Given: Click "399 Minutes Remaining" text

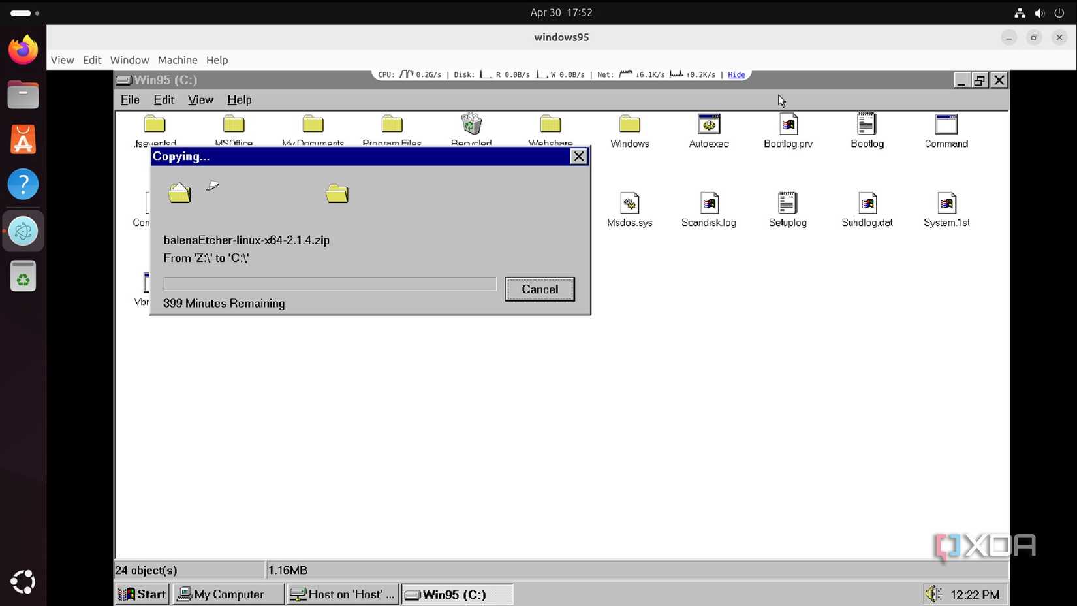Looking at the screenshot, I should [x=224, y=303].
